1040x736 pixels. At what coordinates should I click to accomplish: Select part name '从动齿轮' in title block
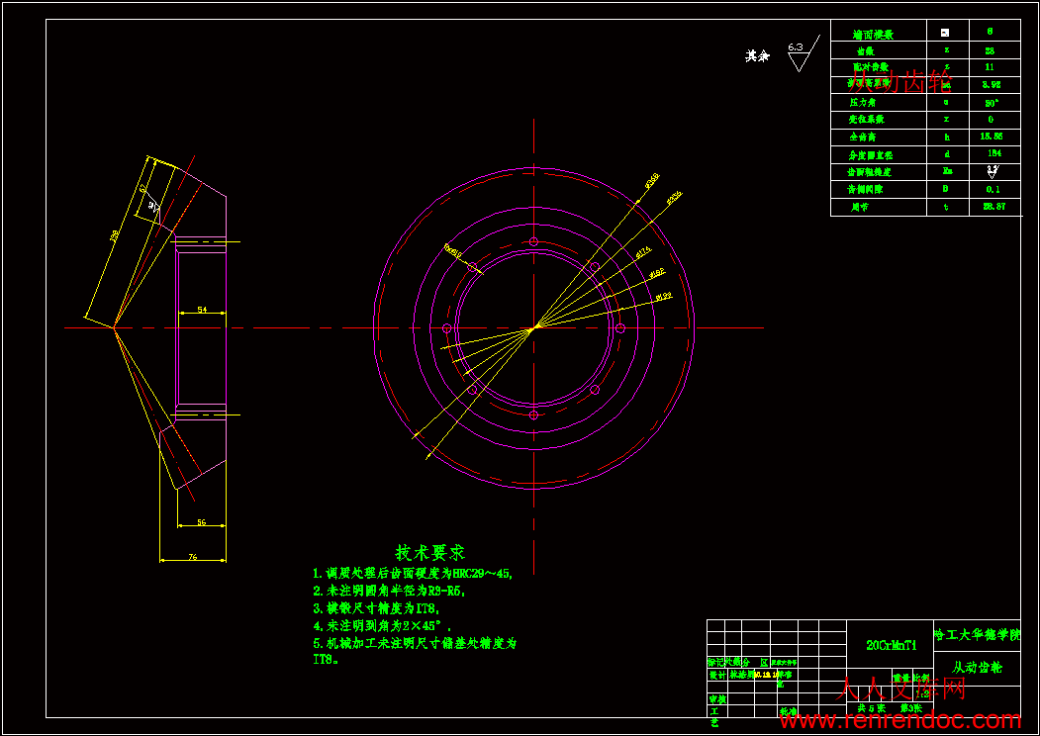point(977,668)
